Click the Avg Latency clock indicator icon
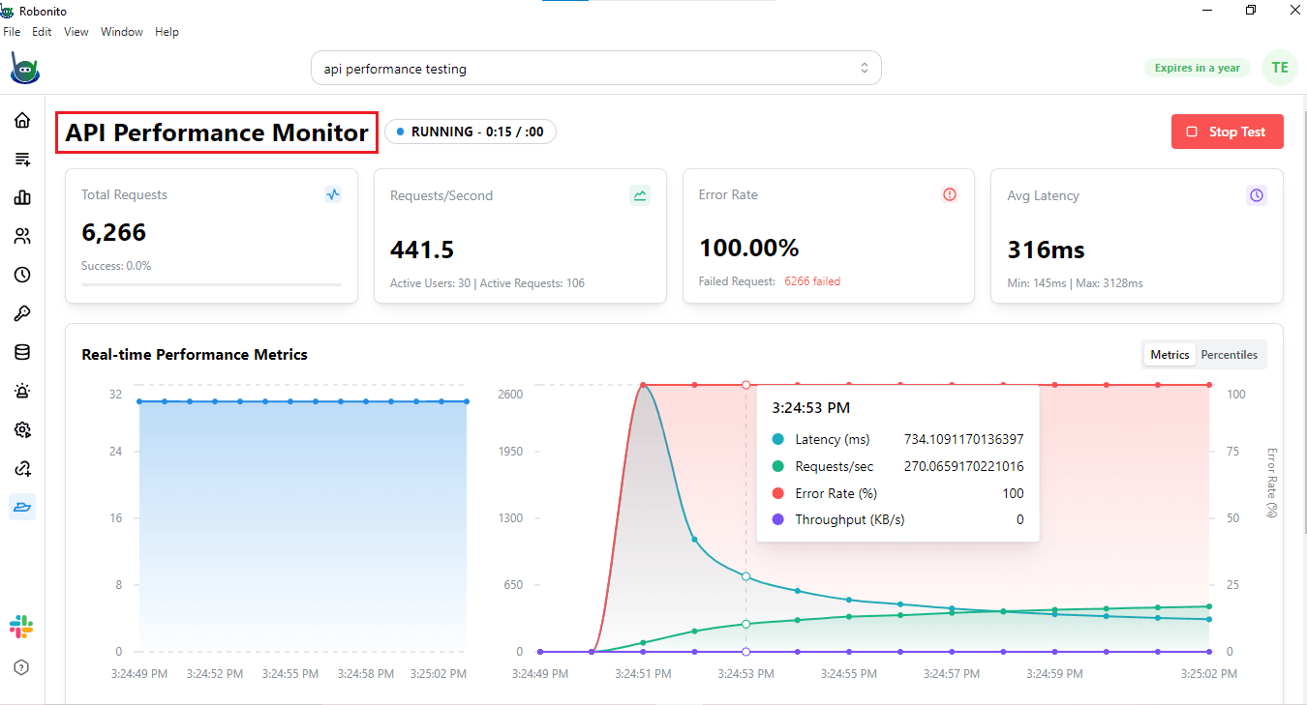The width and height of the screenshot is (1307, 705). [1256, 194]
